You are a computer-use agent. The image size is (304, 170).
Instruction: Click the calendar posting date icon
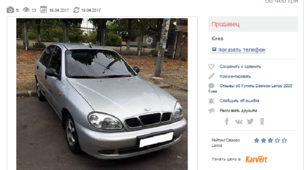click(44, 9)
